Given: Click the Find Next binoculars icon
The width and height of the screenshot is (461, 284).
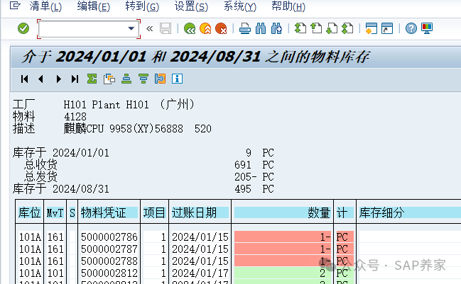Looking at the screenshot, I should 276,29.
